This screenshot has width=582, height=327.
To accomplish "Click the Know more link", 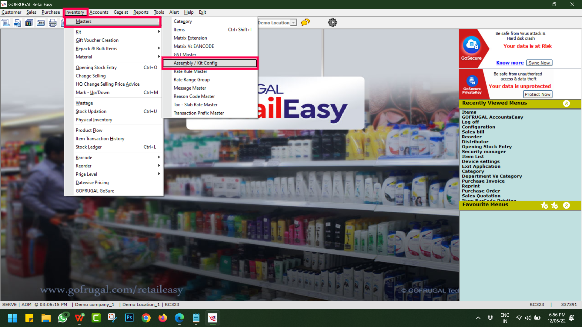I will click(x=510, y=63).
